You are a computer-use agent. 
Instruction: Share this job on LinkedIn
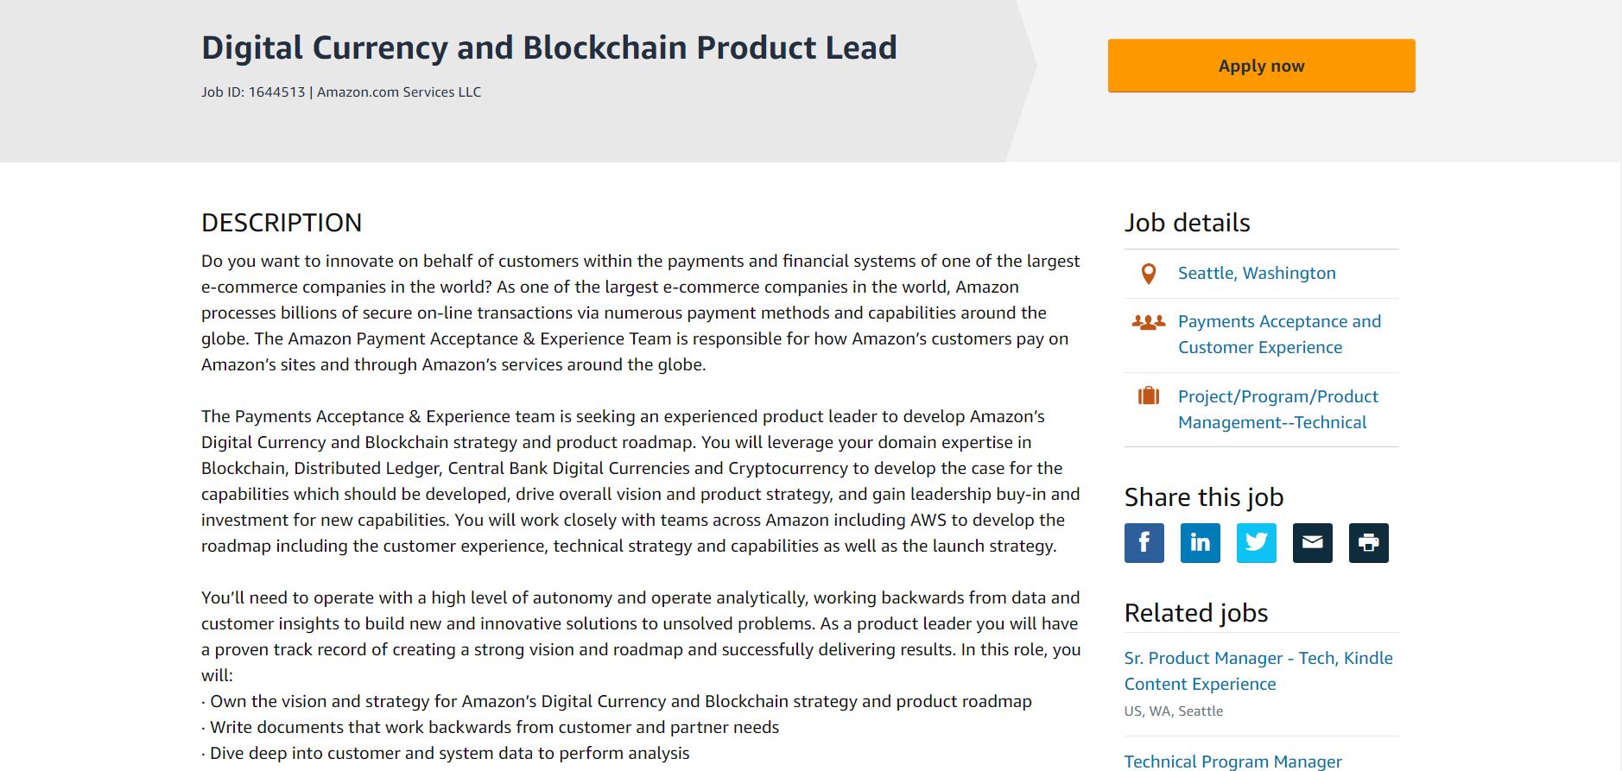1200,543
